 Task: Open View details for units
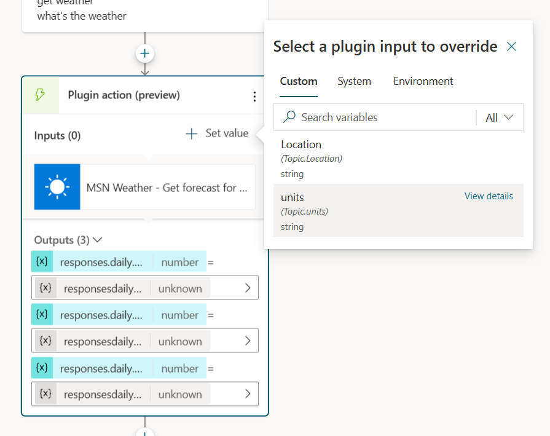click(x=489, y=196)
